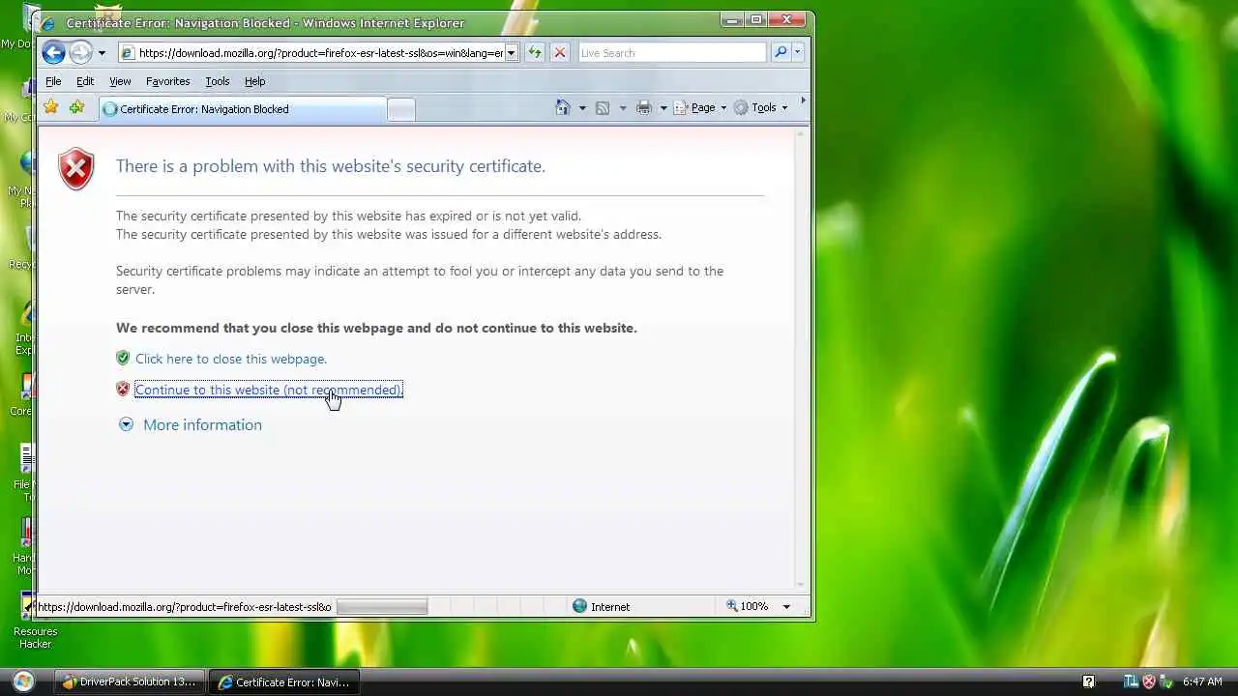
Task: Expand the Print dropdown arrow
Action: (x=663, y=108)
